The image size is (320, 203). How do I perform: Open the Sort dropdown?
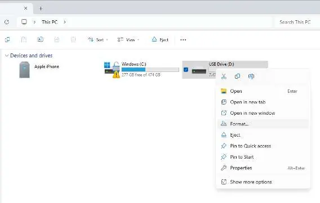98,40
